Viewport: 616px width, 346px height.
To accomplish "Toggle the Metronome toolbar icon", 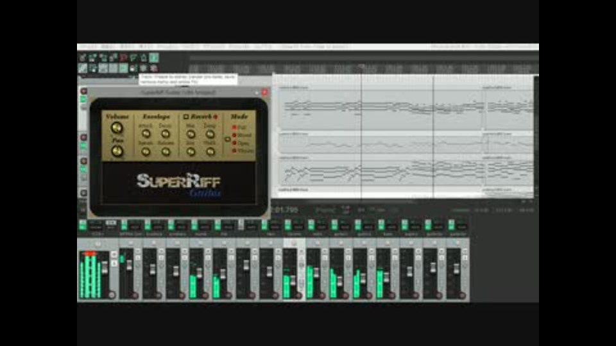I will (x=144, y=58).
